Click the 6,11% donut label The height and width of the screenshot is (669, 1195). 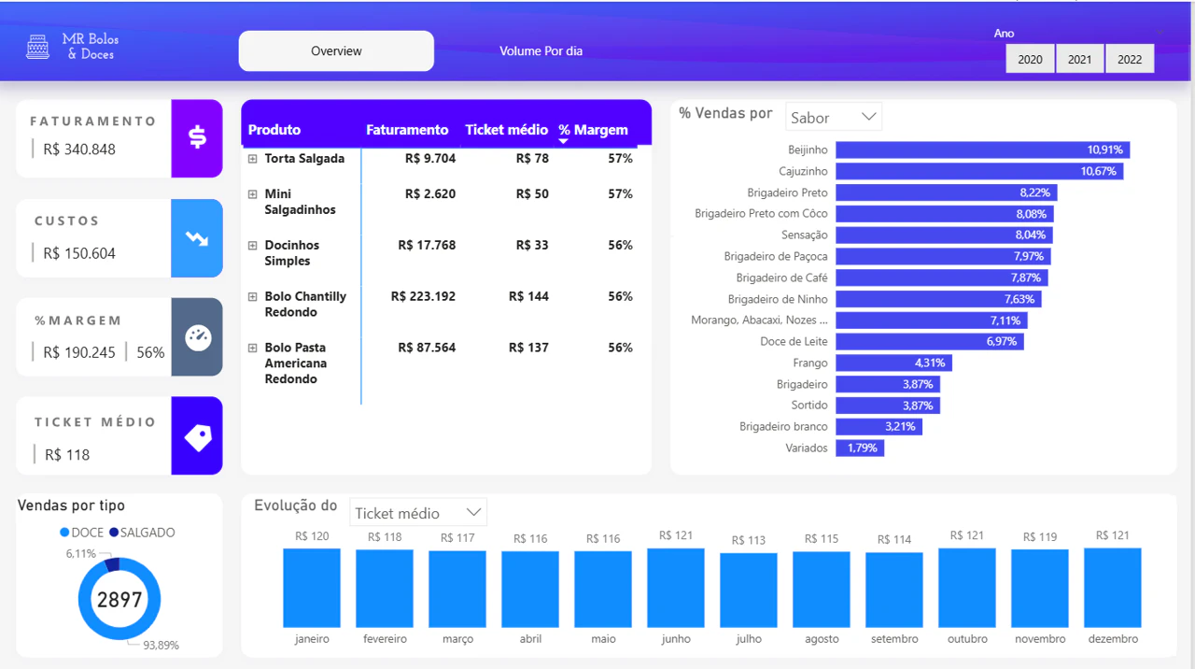click(x=81, y=554)
